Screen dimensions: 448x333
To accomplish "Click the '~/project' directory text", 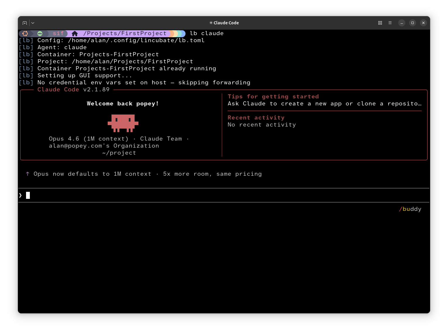I will (x=119, y=153).
